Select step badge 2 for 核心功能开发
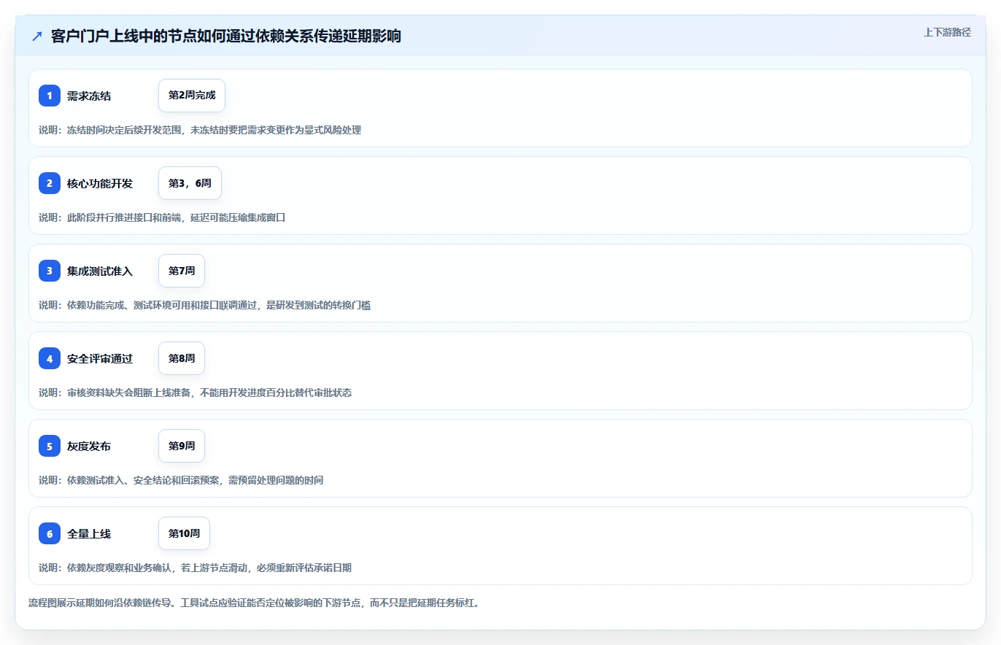Screen dimensions: 1001x645 point(50,183)
